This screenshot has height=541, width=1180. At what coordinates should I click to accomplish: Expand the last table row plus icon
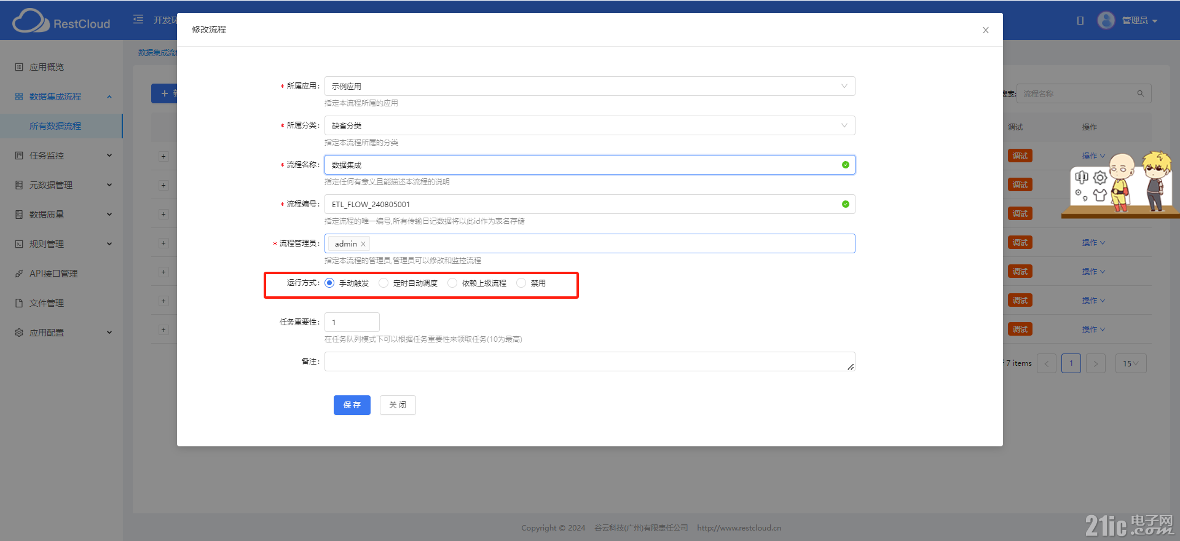[x=163, y=330]
